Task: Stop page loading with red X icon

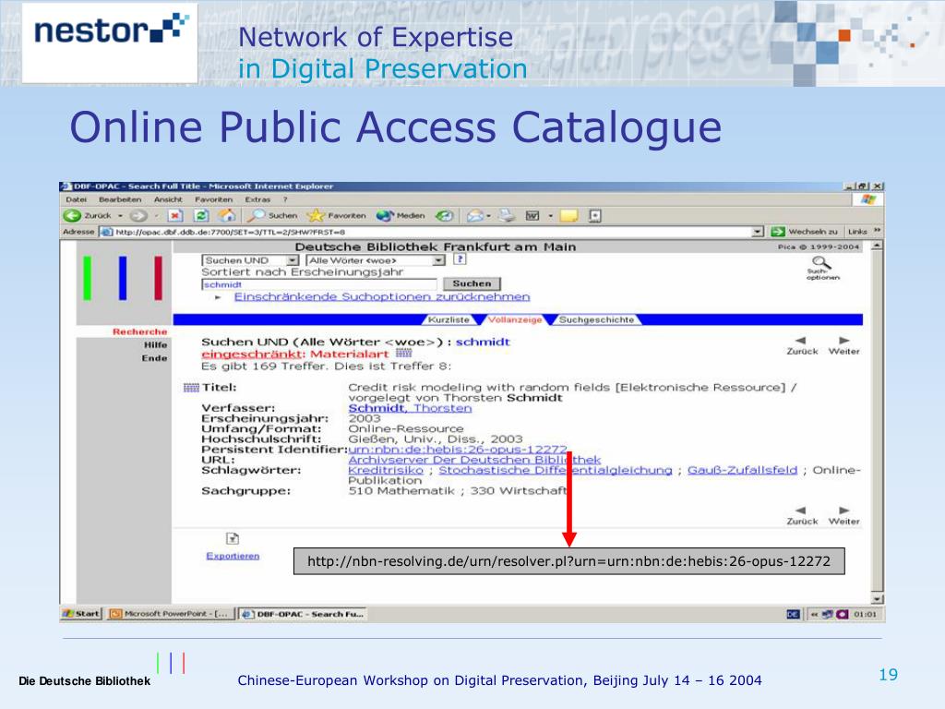Action: [x=175, y=215]
